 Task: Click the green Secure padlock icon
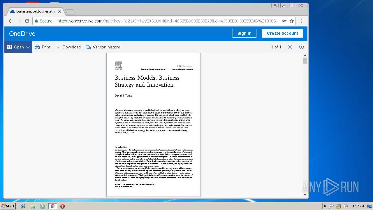(x=36, y=21)
